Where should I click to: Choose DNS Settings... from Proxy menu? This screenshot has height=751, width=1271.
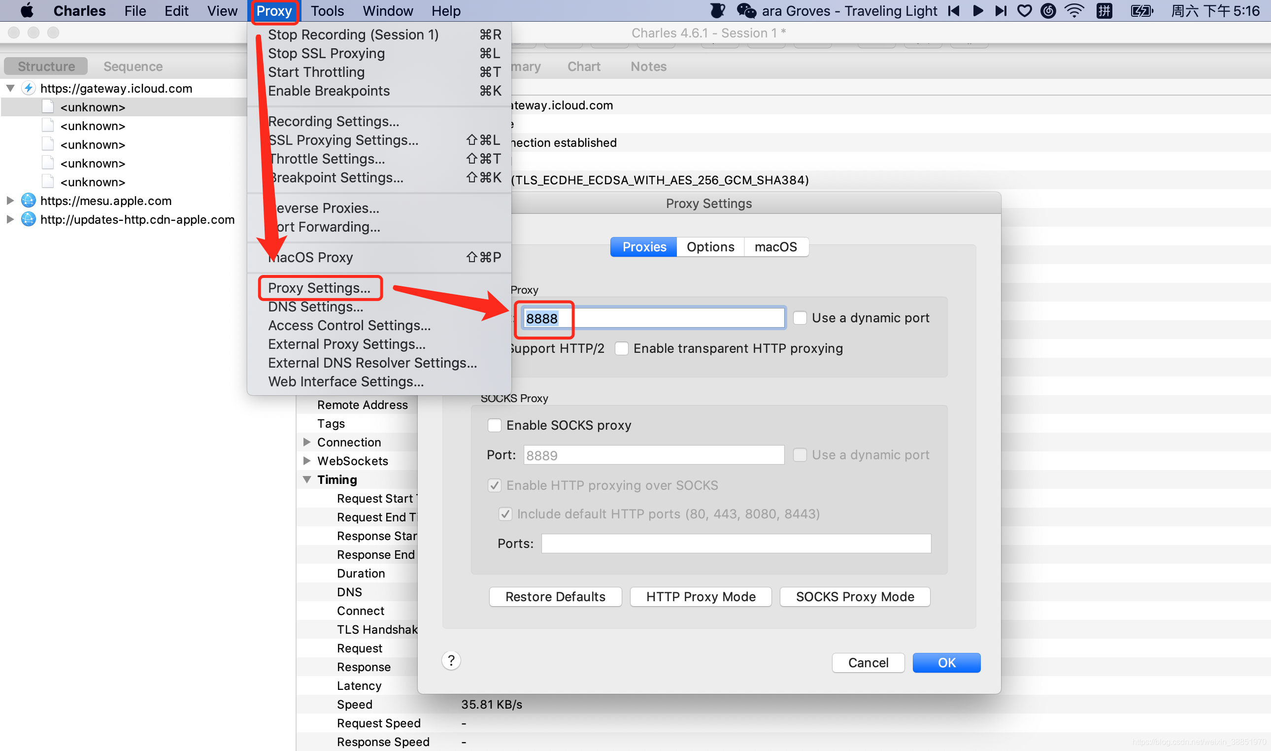pyautogui.click(x=315, y=307)
